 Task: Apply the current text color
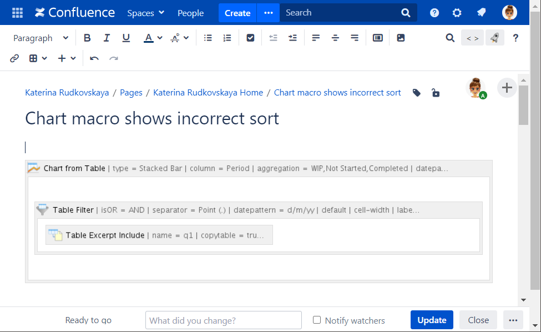148,38
